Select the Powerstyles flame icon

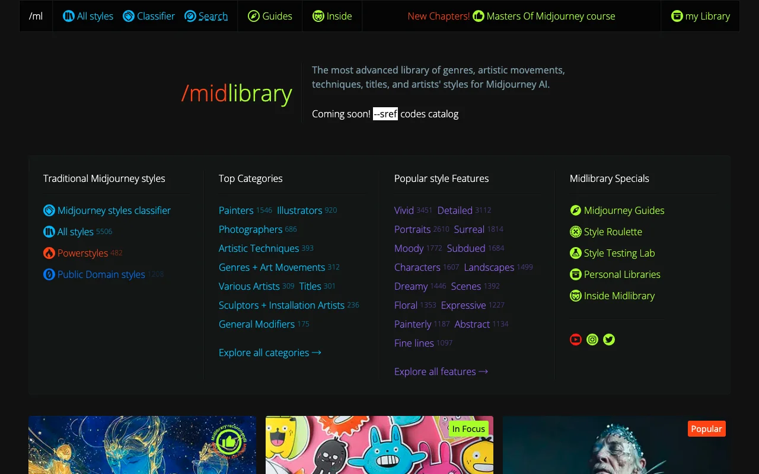49,253
